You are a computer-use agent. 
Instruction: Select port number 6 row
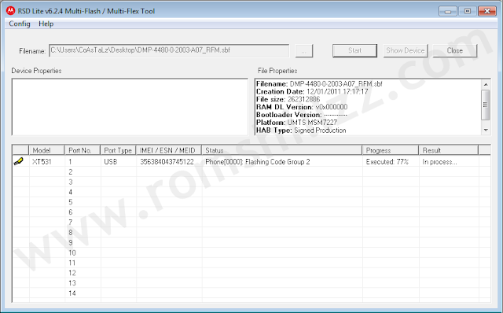251,212
